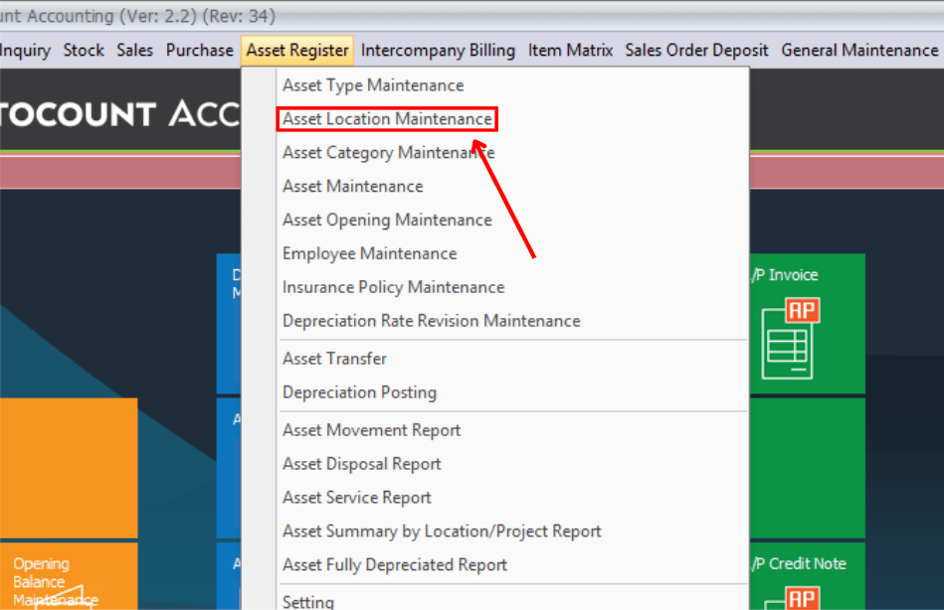
Task: Click the A/P Credit Note tile icon
Action: (801, 597)
